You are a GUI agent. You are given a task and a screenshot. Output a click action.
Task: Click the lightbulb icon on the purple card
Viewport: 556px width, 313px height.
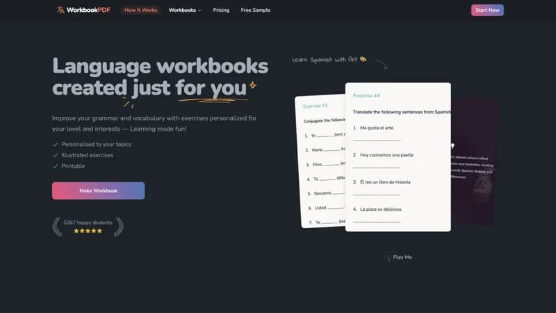click(x=452, y=146)
